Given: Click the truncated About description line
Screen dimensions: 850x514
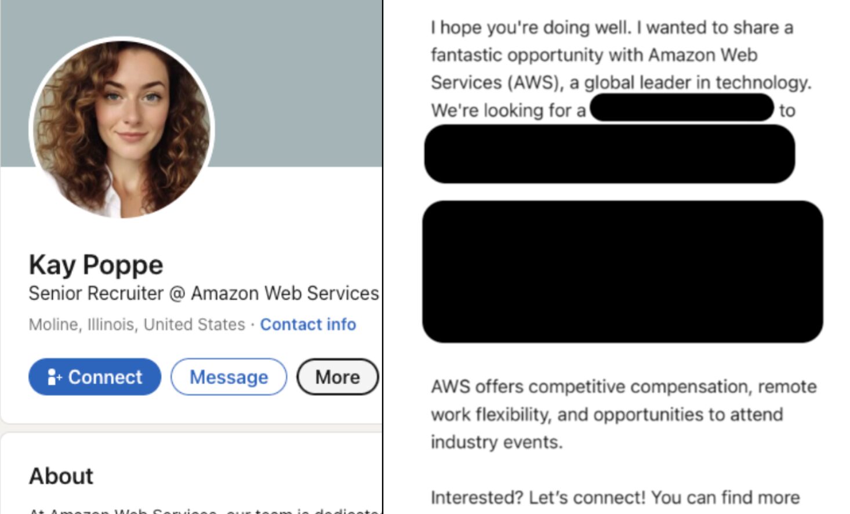Looking at the screenshot, I should click(205, 511).
